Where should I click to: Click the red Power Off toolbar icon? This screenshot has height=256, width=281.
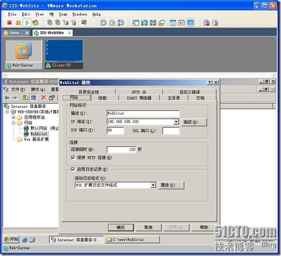coord(10,23)
